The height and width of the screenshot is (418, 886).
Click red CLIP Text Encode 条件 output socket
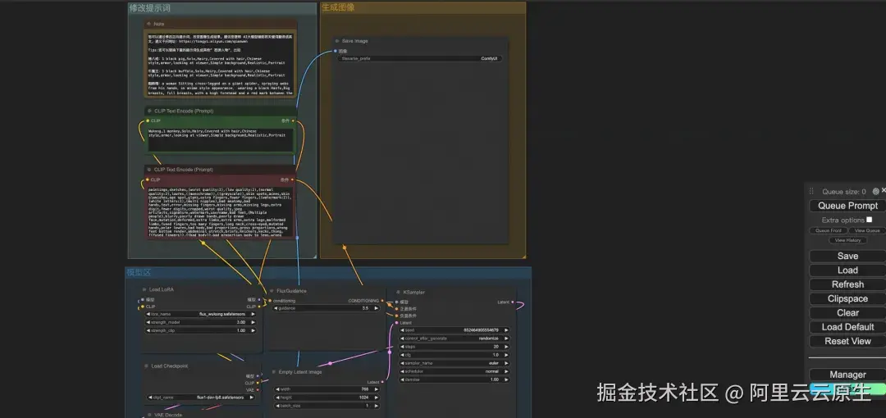tap(293, 179)
